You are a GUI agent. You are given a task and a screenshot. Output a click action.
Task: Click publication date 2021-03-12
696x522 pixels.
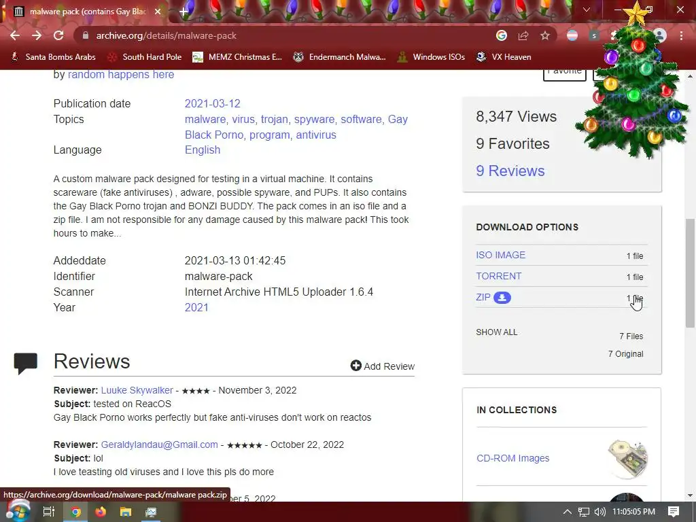(x=213, y=103)
